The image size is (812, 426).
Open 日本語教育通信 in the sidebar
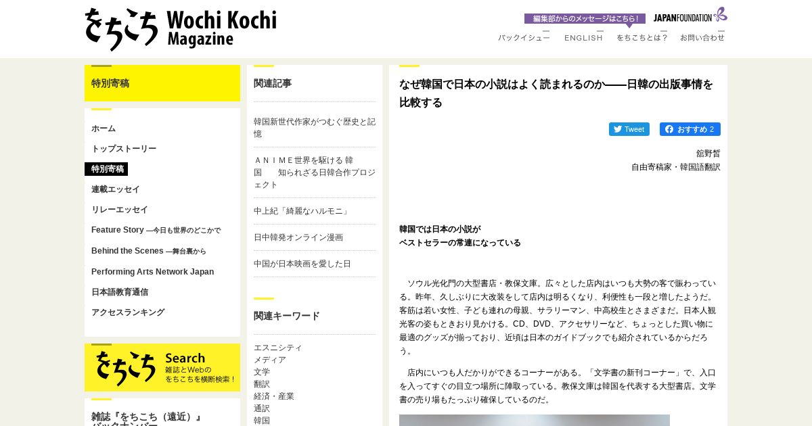point(120,292)
